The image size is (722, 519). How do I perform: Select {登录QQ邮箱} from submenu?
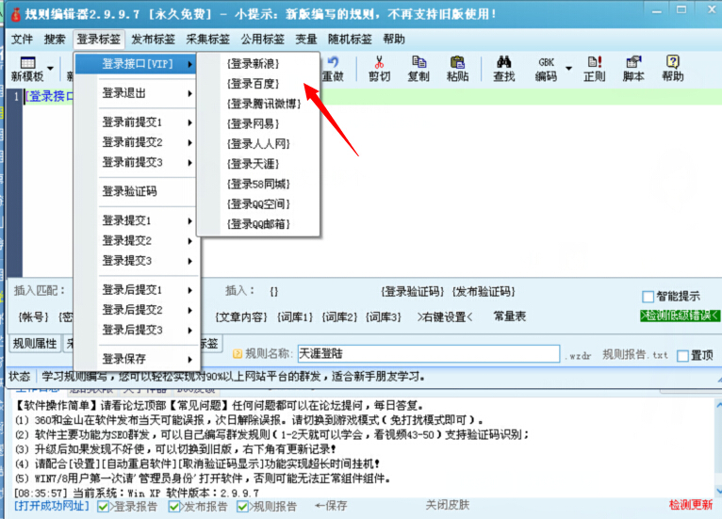click(x=259, y=224)
